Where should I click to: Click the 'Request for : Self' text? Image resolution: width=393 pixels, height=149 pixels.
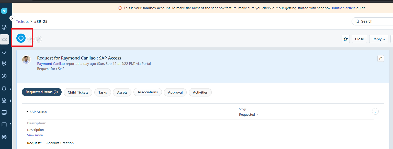(x=50, y=69)
